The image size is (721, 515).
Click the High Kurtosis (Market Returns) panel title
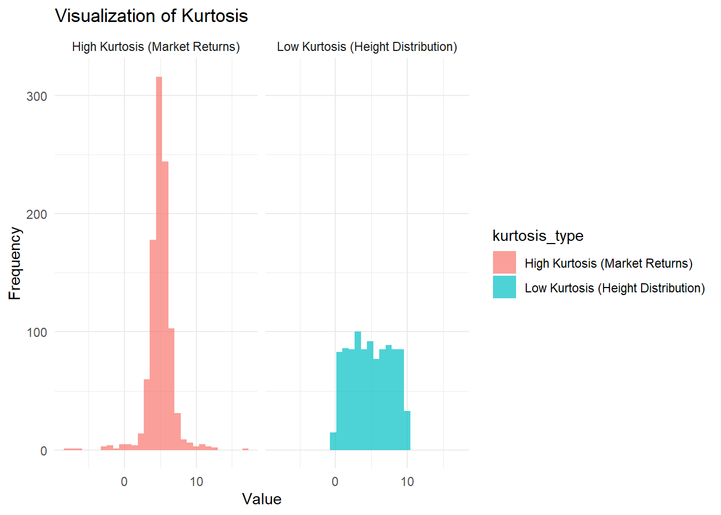coord(156,47)
